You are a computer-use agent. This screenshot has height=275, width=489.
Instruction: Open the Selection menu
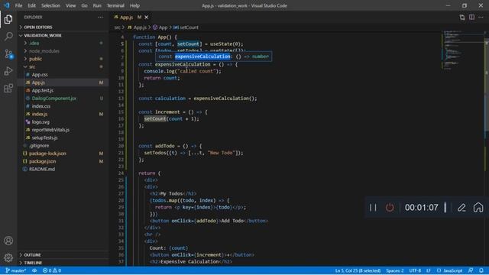pyautogui.click(x=50, y=5)
